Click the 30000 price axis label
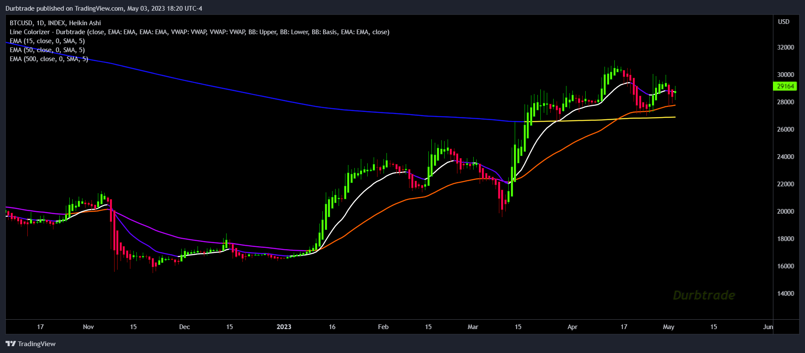This screenshot has height=353, width=805. pyautogui.click(x=785, y=74)
